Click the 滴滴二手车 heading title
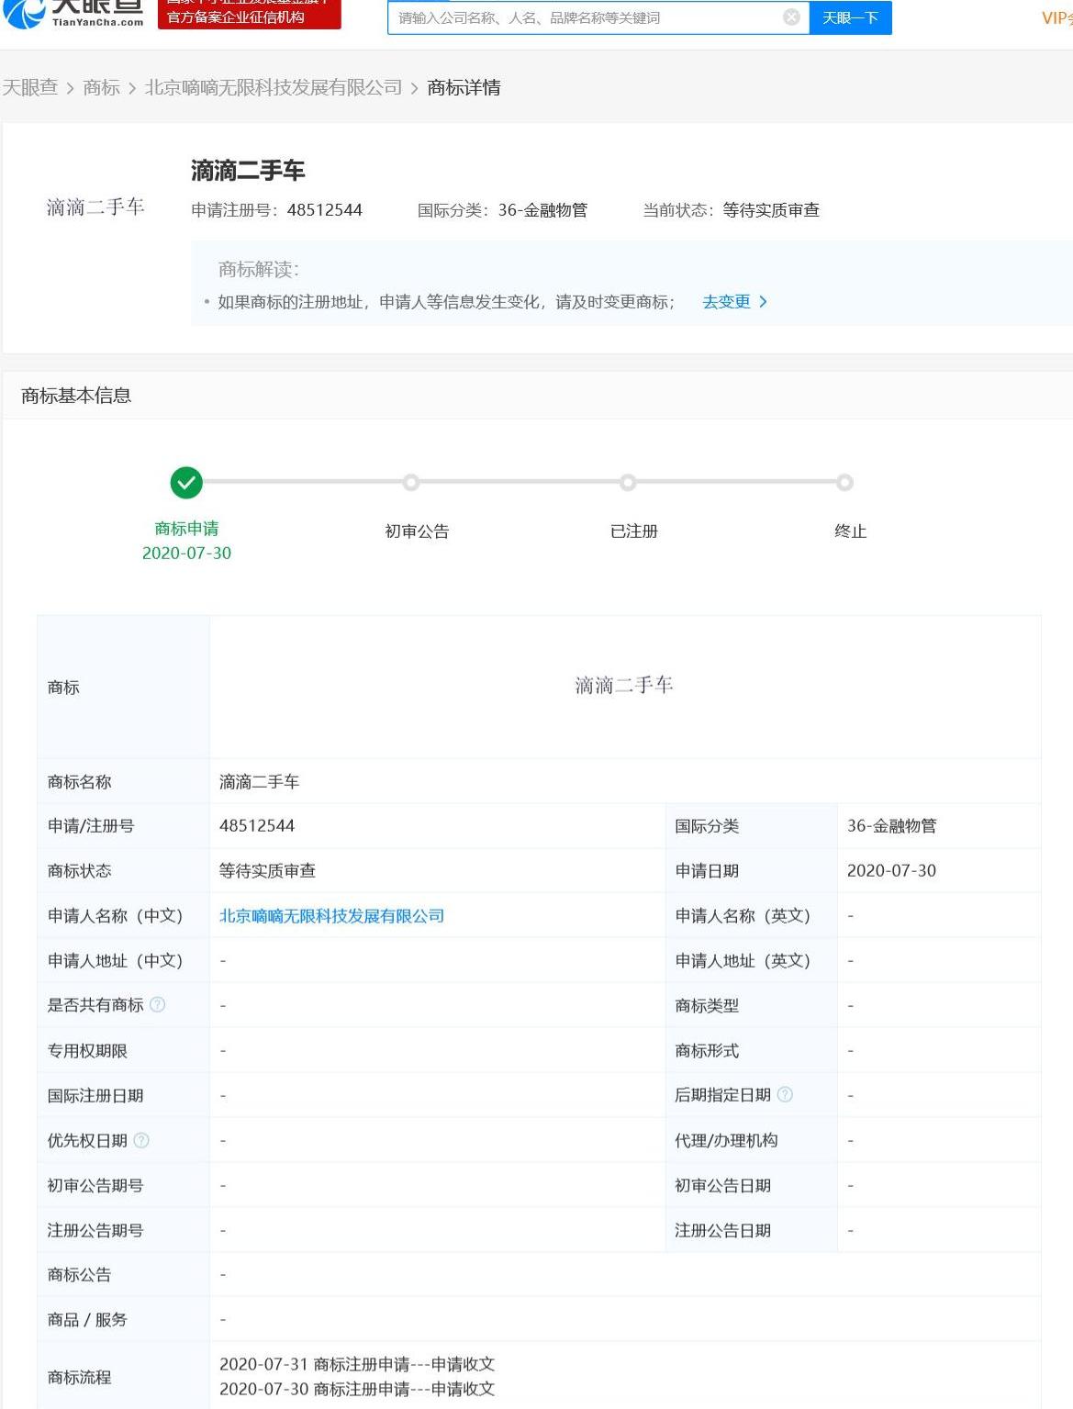 click(248, 171)
